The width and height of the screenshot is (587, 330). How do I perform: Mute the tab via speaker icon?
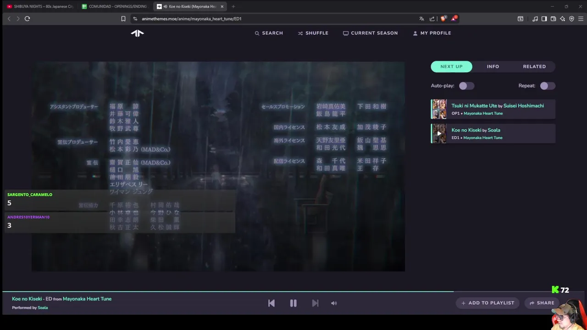(165, 6)
